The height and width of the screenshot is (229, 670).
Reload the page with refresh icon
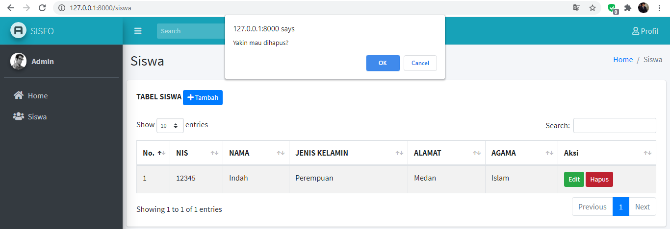tap(42, 8)
